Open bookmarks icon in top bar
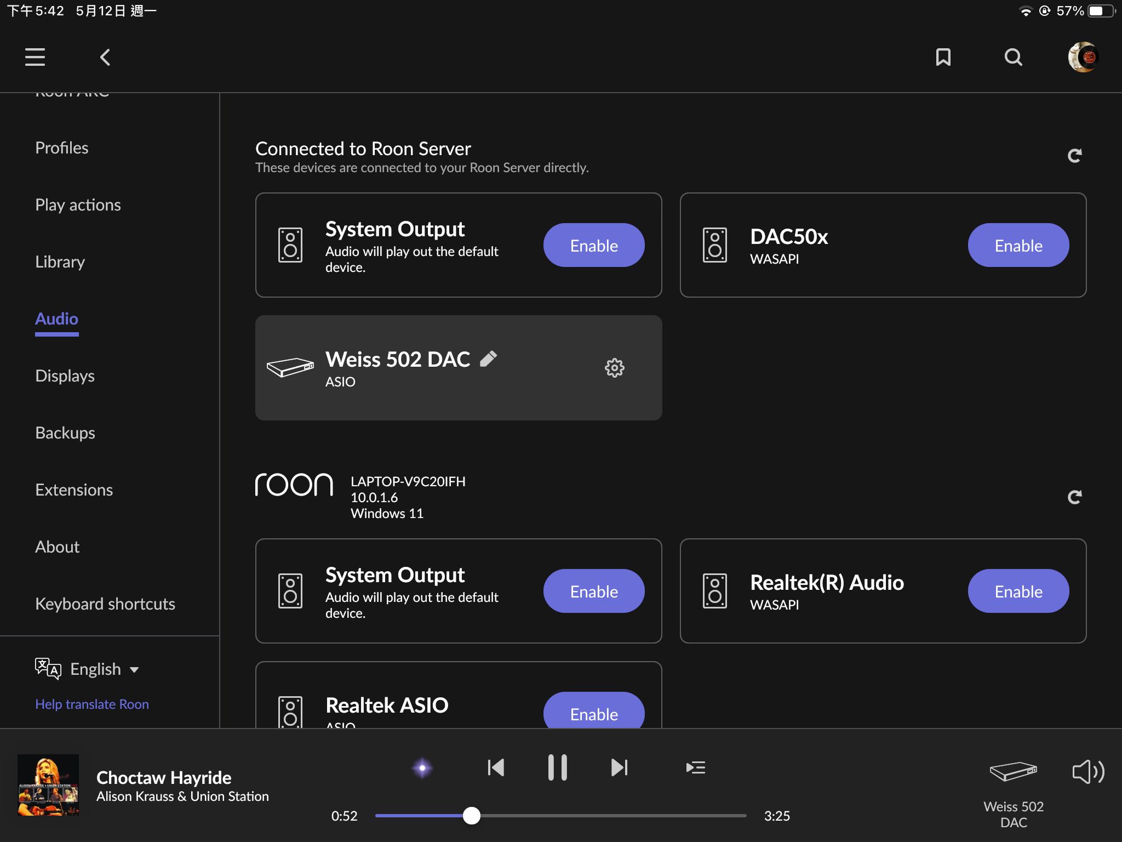1122x842 pixels. point(943,57)
